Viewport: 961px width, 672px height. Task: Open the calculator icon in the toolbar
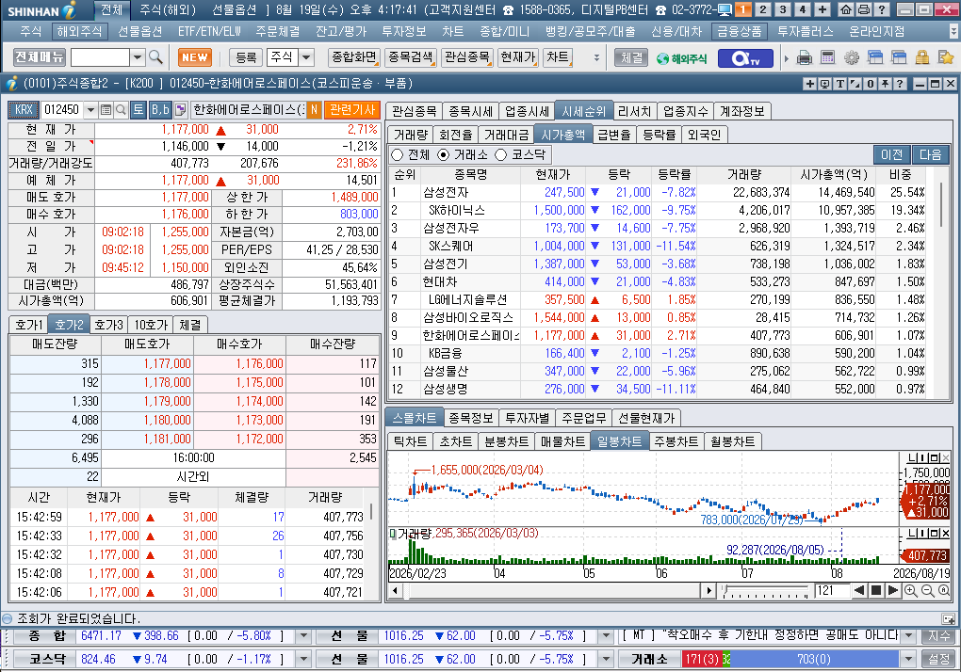tap(827, 58)
